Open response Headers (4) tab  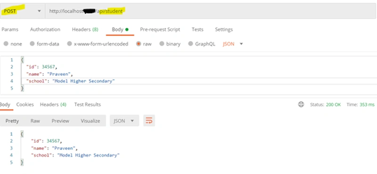[x=53, y=104]
